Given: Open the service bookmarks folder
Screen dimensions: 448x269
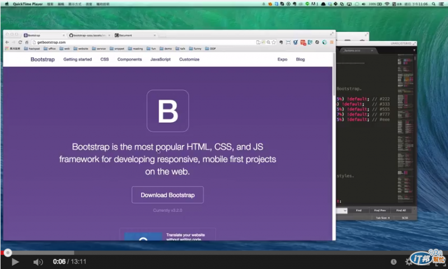Looking at the screenshot, I should (x=99, y=49).
